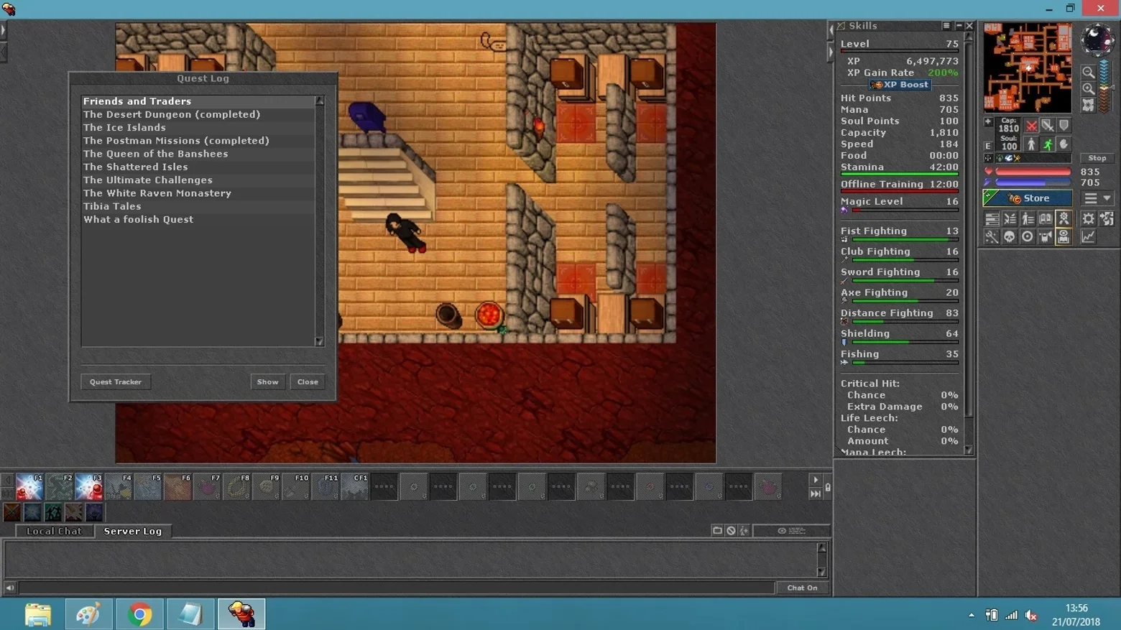Image resolution: width=1121 pixels, height=630 pixels.
Task: Open the Battle list button
Action: (1010, 219)
